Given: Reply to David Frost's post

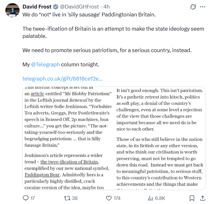Looking at the screenshot, I should [x=26, y=198].
